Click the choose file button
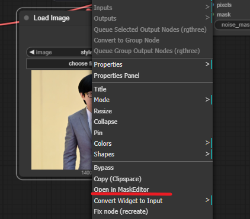Image resolution: width=250 pixels, height=219 pixels. pyautogui.click(x=59, y=64)
